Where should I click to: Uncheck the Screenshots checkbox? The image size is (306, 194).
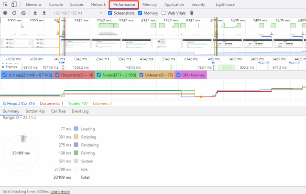[110, 13]
